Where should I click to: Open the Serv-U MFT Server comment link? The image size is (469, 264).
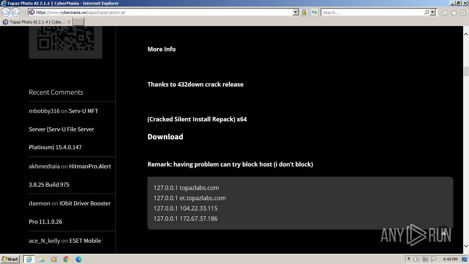[x=63, y=129]
